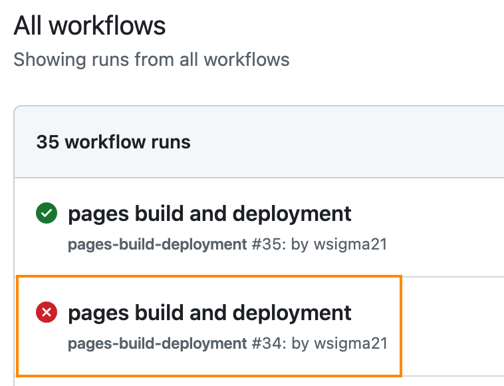The width and height of the screenshot is (504, 386).
Task: Click the number 35 in the runs count
Action: click(x=48, y=142)
